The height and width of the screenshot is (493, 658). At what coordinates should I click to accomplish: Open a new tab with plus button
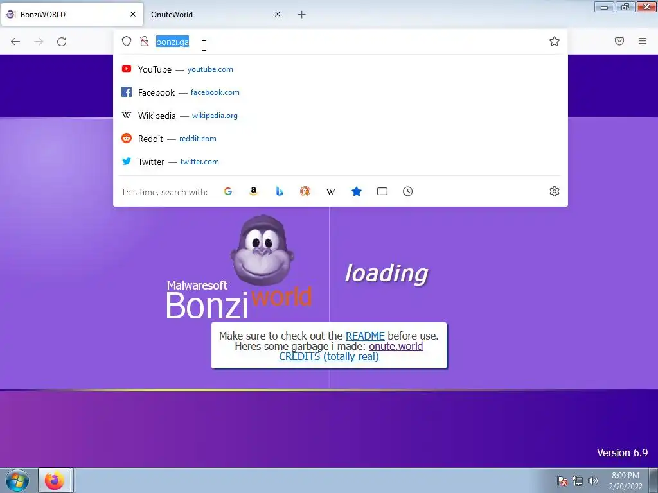pyautogui.click(x=302, y=15)
